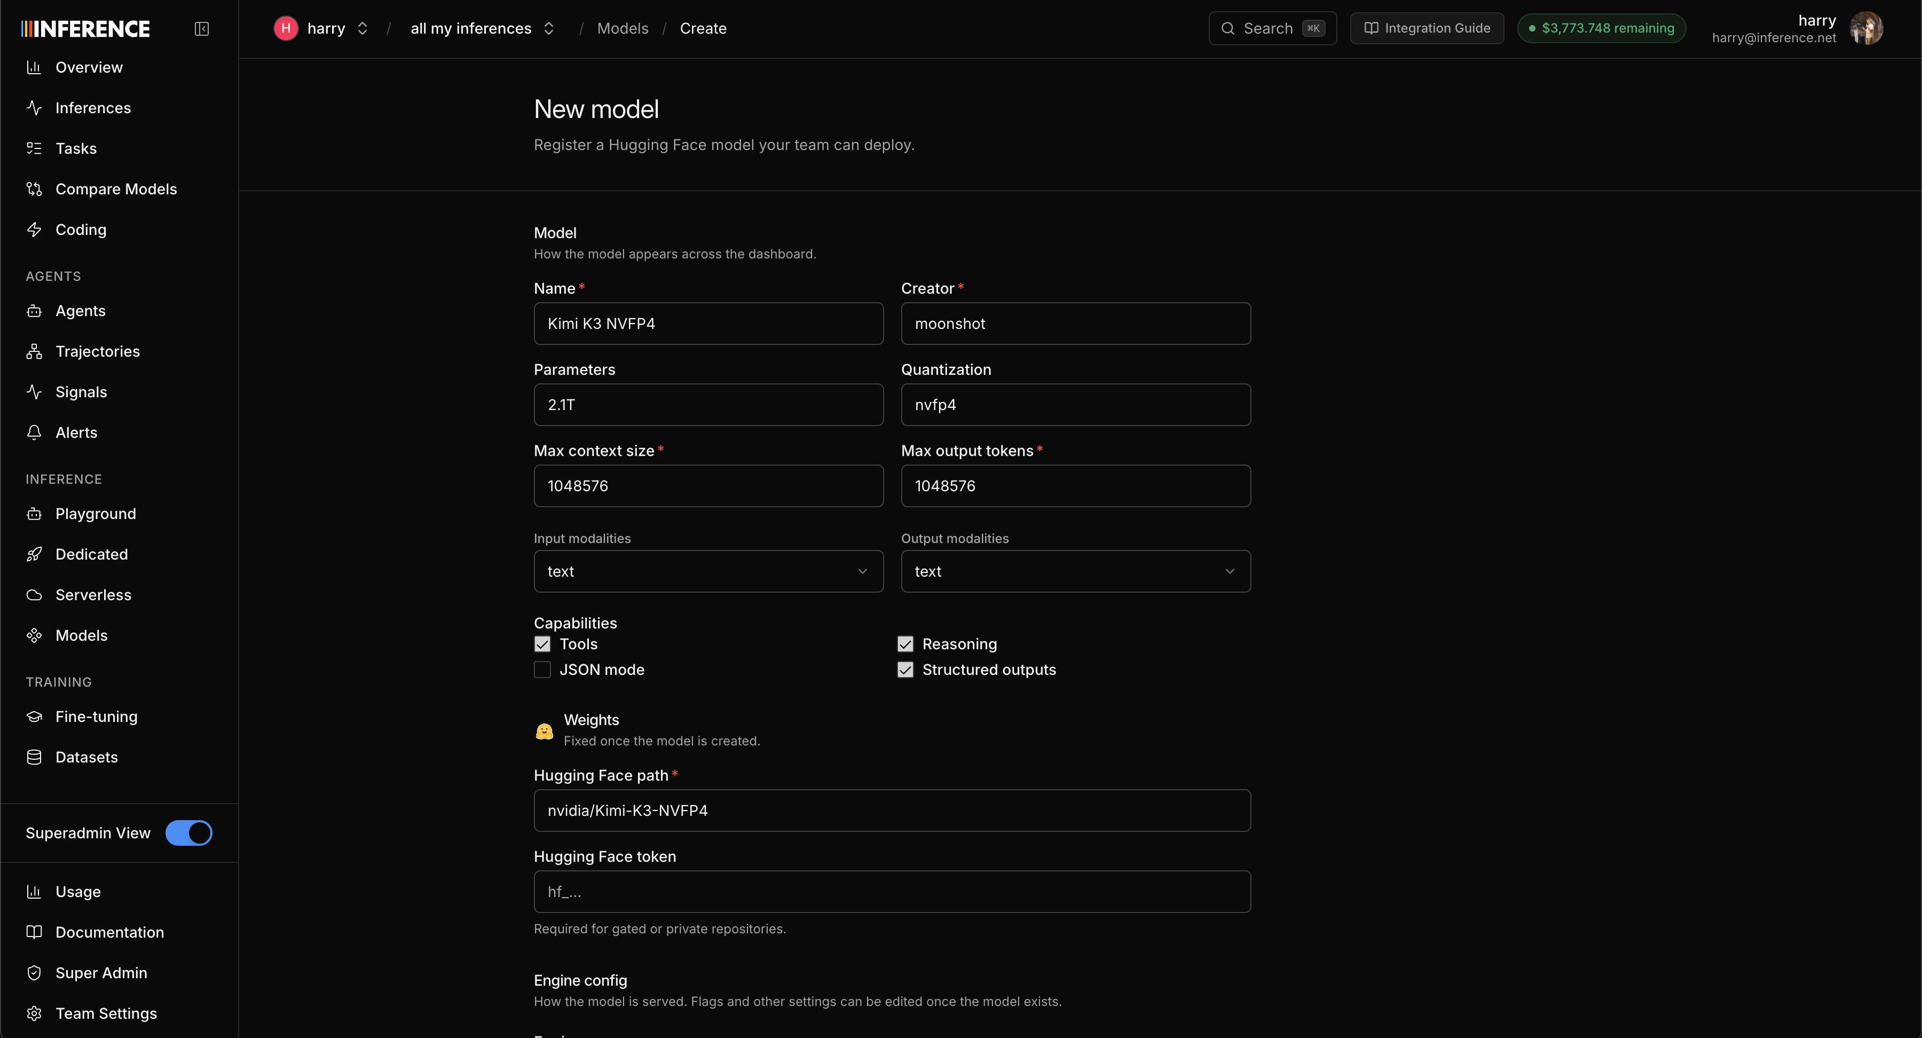Uncheck the Reasoning capability checkbox
1922x1038 pixels.
point(905,644)
